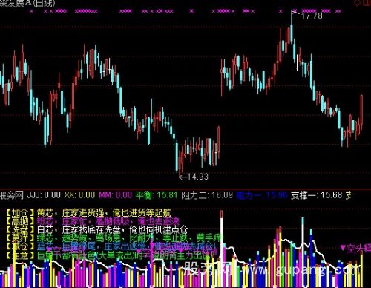Click the ▼空头 marker at right
Screen dimensions: 371x288
355,248
